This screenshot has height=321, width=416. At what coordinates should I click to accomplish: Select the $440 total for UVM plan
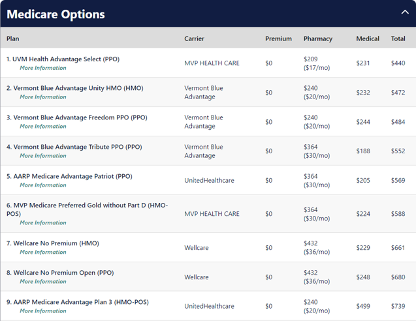tap(398, 63)
